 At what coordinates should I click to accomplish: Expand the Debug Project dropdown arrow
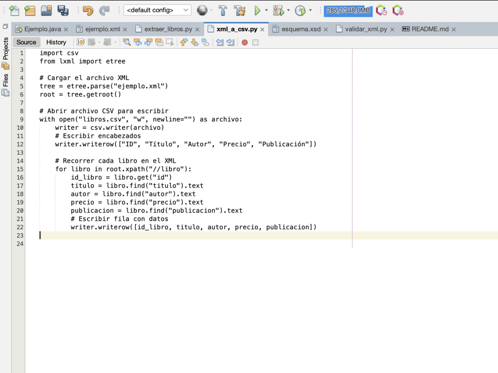tap(288, 10)
